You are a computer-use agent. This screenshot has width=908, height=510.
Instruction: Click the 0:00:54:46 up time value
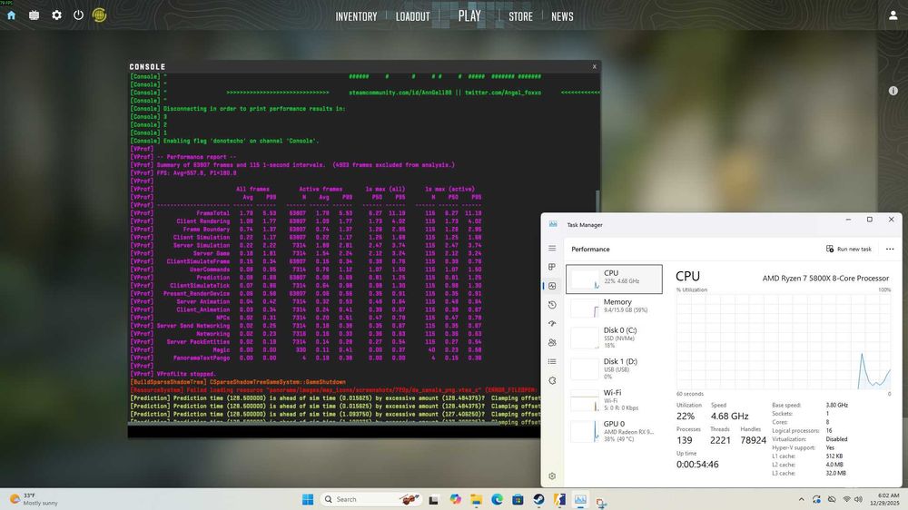[x=697, y=465]
